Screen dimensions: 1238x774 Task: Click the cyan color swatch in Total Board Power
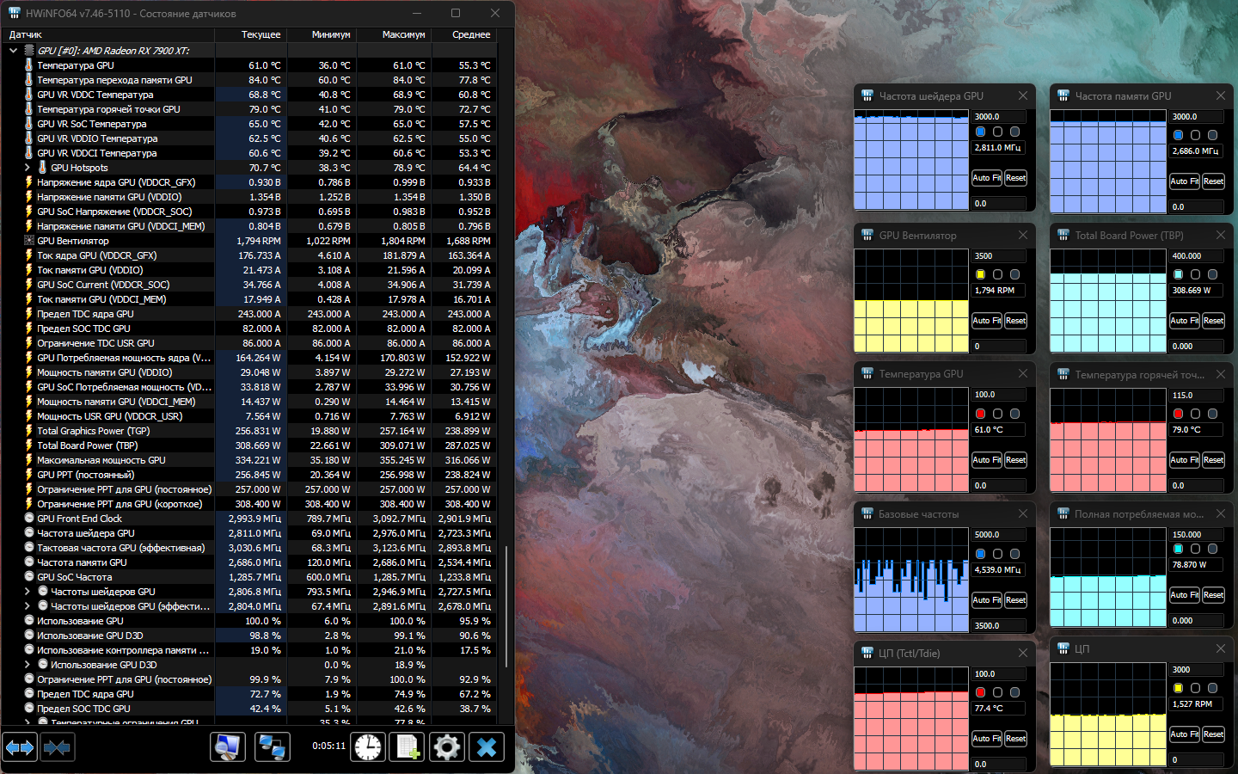(x=1179, y=274)
